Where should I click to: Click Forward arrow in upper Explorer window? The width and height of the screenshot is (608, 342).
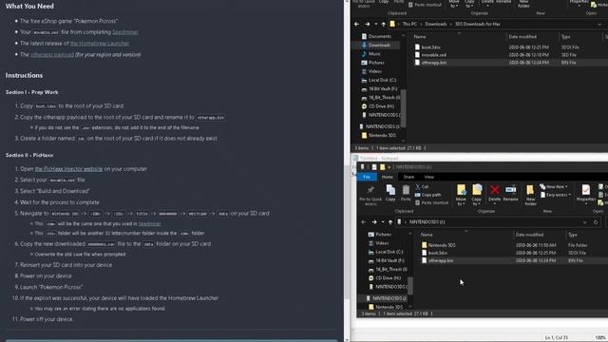click(x=368, y=24)
